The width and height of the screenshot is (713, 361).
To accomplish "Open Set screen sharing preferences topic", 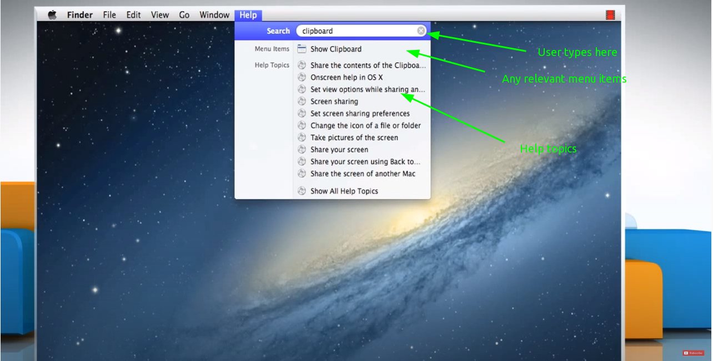I will [361, 113].
